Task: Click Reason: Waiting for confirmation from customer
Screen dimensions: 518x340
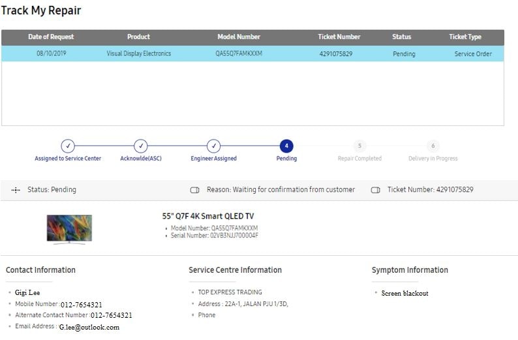Action: tap(281, 190)
